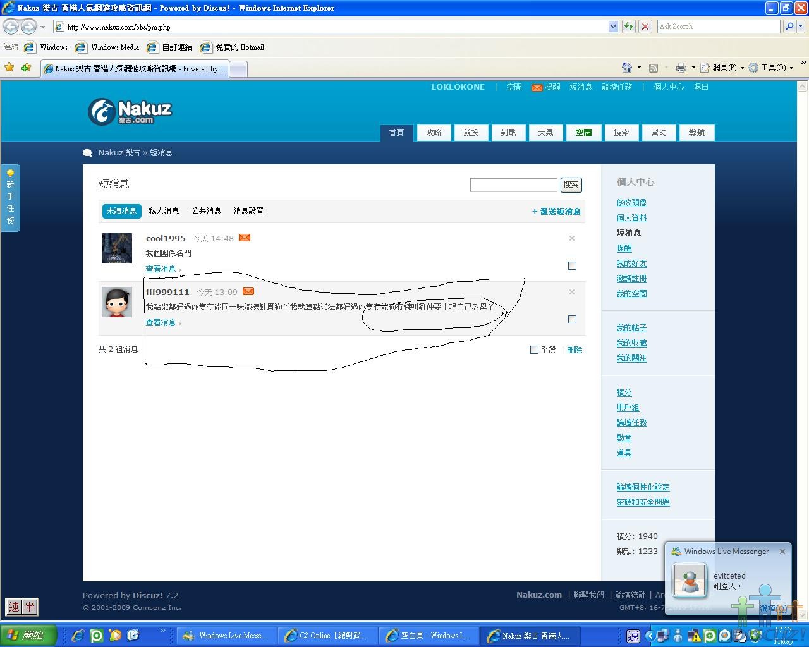Click the address bar URL field
The width and height of the screenshot is (809, 647).
[331, 27]
